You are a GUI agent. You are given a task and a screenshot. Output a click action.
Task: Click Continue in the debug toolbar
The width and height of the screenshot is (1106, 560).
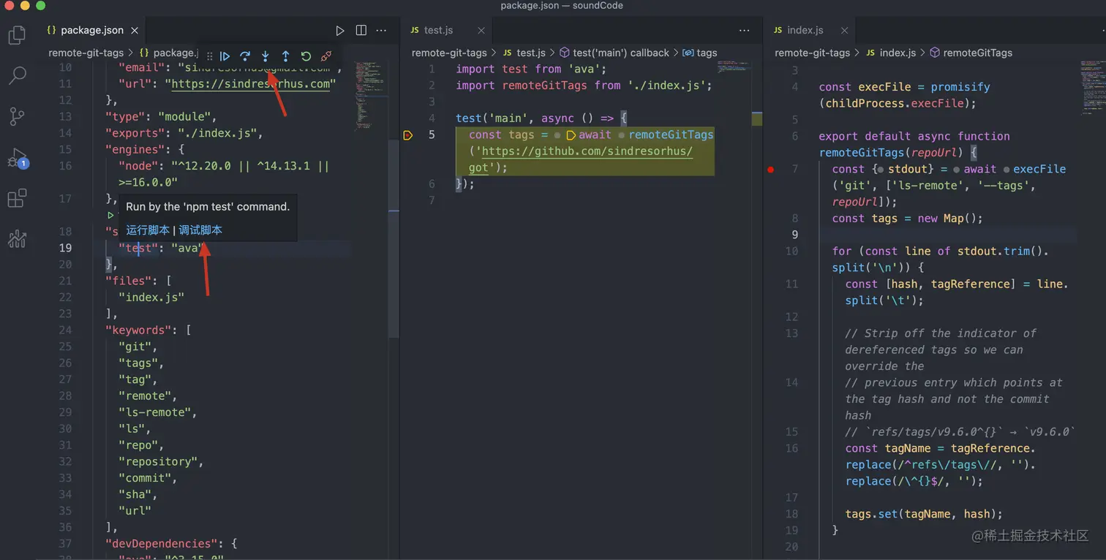tap(225, 56)
